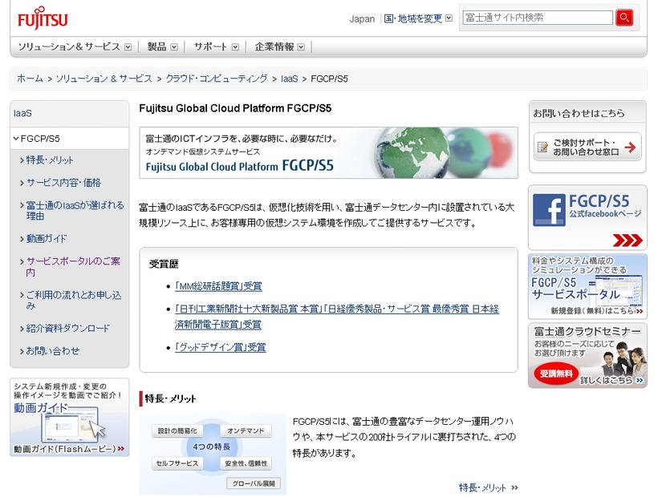Open IaaS breadcrumb link
Image resolution: width=658 pixels, height=497 pixels.
[x=289, y=79]
